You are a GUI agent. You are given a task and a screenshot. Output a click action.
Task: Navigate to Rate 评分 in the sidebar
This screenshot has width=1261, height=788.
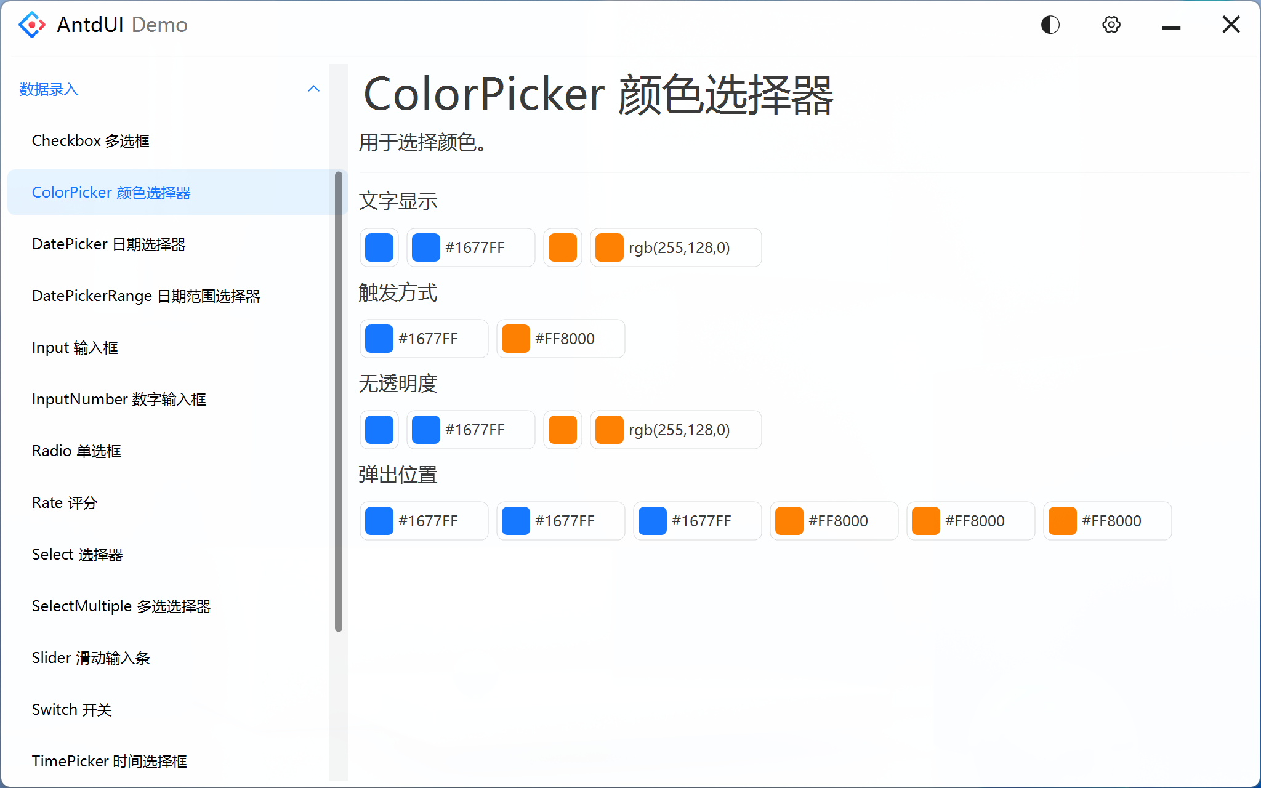tap(64, 502)
